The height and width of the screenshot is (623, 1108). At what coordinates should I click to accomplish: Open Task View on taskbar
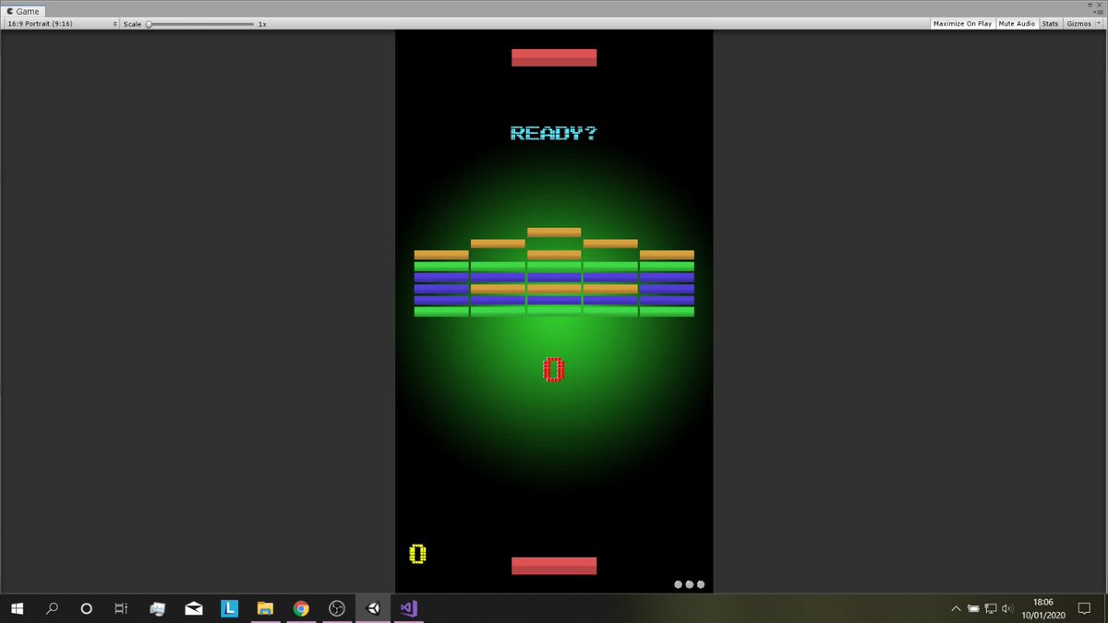tap(121, 608)
